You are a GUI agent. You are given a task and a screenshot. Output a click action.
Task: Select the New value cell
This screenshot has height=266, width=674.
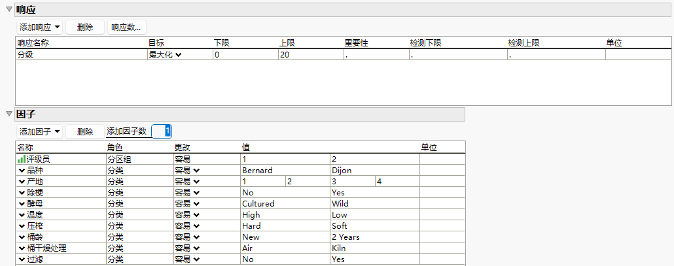pyautogui.click(x=285, y=237)
